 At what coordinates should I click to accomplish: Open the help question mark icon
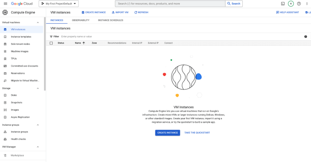tap(299, 3)
